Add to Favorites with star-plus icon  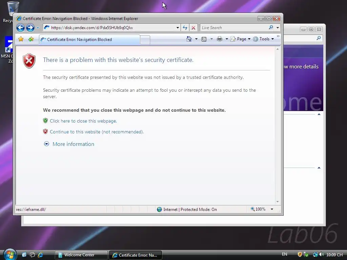click(x=31, y=39)
